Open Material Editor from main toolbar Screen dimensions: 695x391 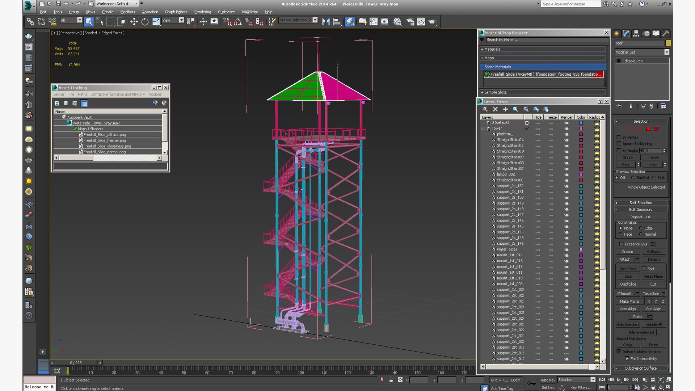[x=397, y=22]
